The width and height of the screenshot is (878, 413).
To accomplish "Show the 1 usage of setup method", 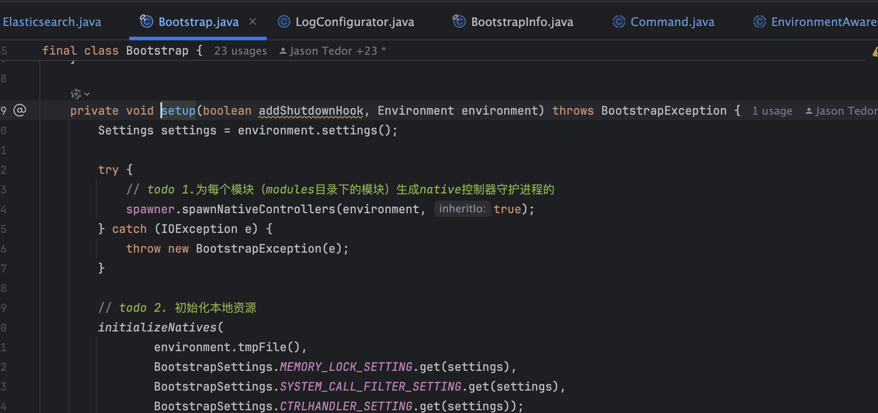I will click(x=772, y=111).
